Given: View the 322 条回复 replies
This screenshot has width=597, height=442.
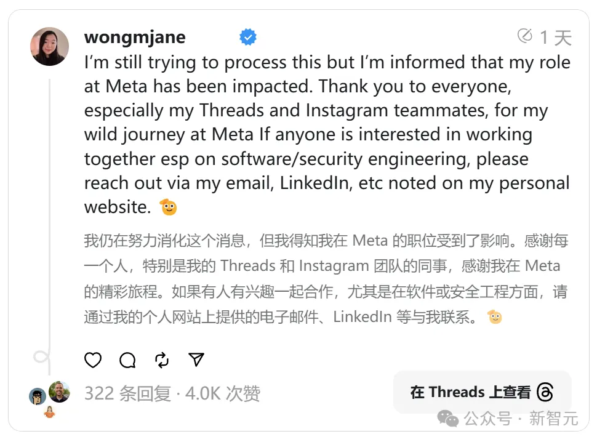Looking at the screenshot, I should [127, 393].
